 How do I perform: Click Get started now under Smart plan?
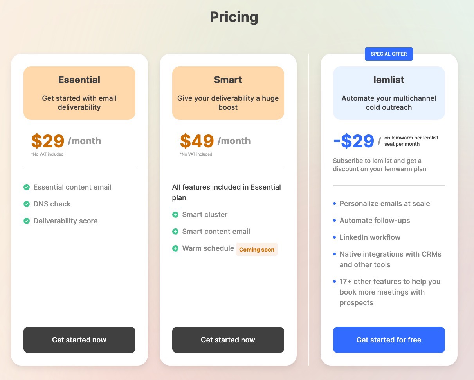(228, 340)
